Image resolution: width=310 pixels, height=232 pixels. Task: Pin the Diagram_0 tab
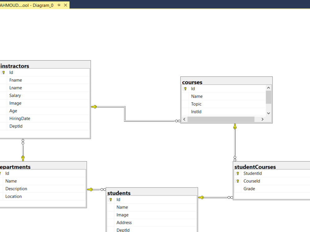(x=59, y=5)
